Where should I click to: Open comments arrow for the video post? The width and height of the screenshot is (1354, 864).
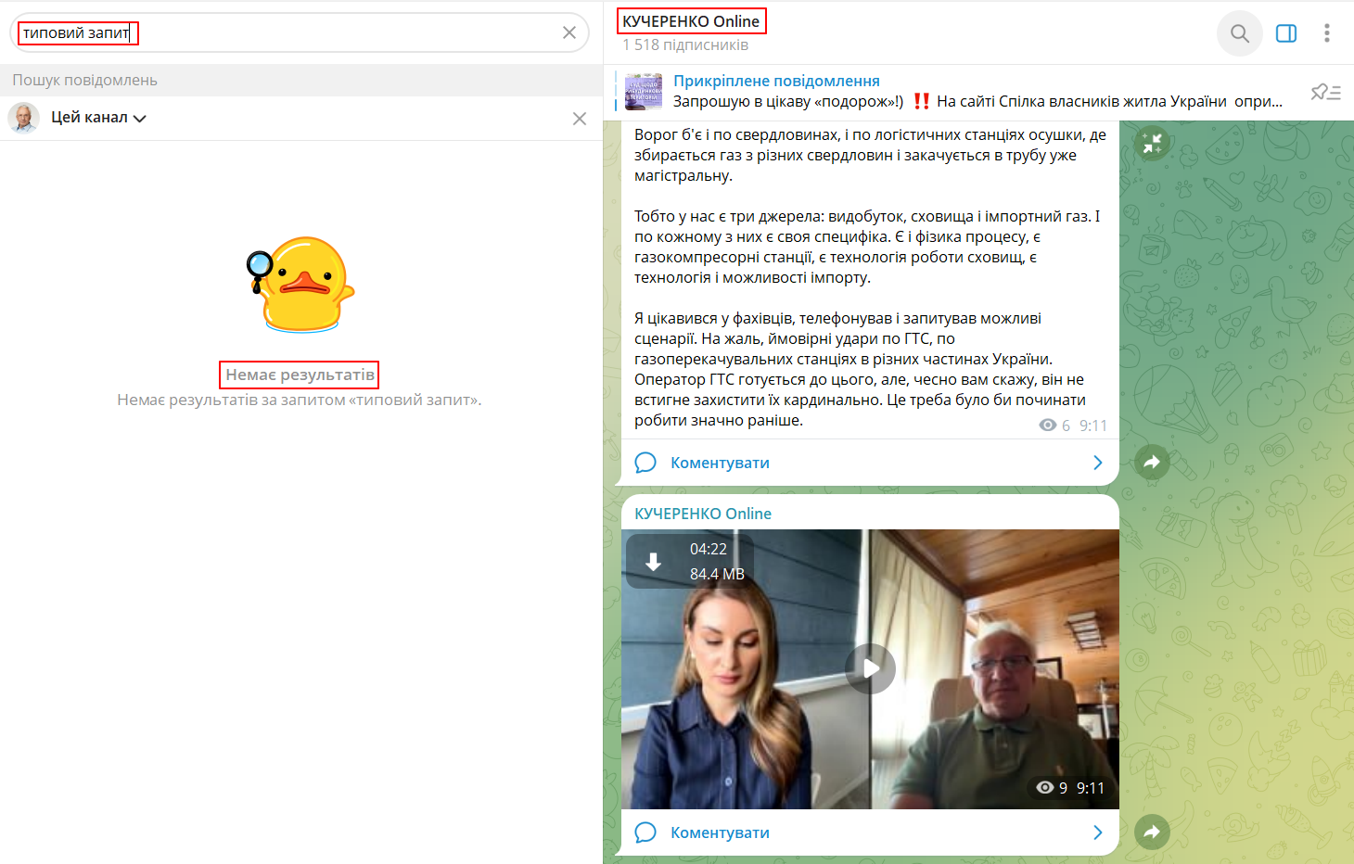click(1098, 832)
